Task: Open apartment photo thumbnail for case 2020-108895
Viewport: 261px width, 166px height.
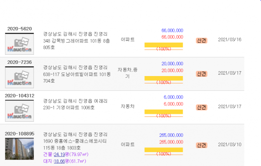Action: [x=20, y=149]
